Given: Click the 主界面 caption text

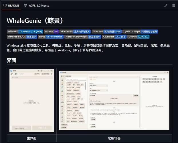Looking at the screenshot, I should (x=31, y=138).
